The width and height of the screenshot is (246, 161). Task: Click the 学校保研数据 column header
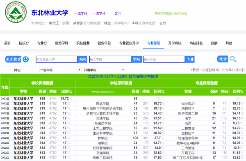(42, 83)
